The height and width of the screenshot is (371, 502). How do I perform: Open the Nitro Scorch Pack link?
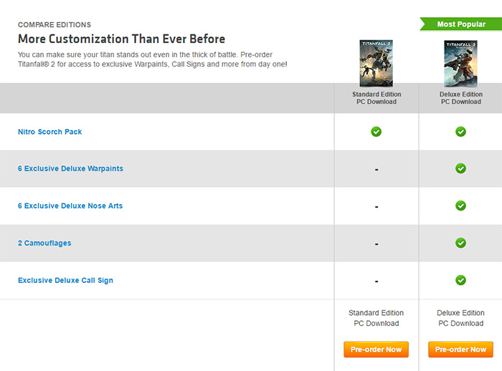tap(50, 132)
